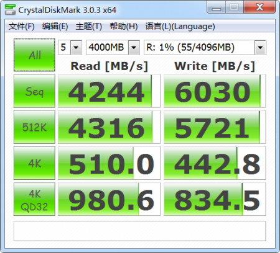Screen dimensions: 280x253
Task: Expand the drive selection dropdown arrow
Action: tap(260, 47)
